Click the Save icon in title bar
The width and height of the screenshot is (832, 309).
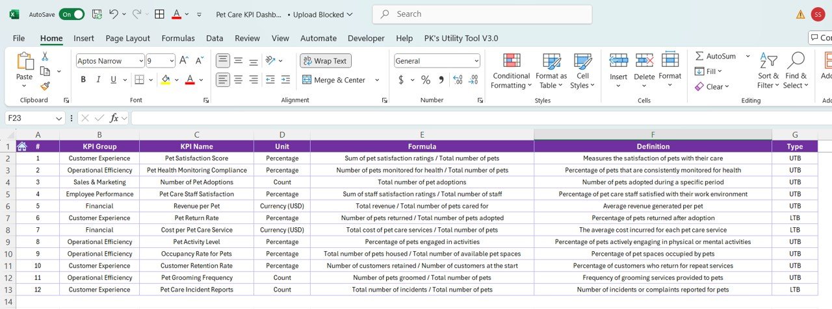coord(97,14)
